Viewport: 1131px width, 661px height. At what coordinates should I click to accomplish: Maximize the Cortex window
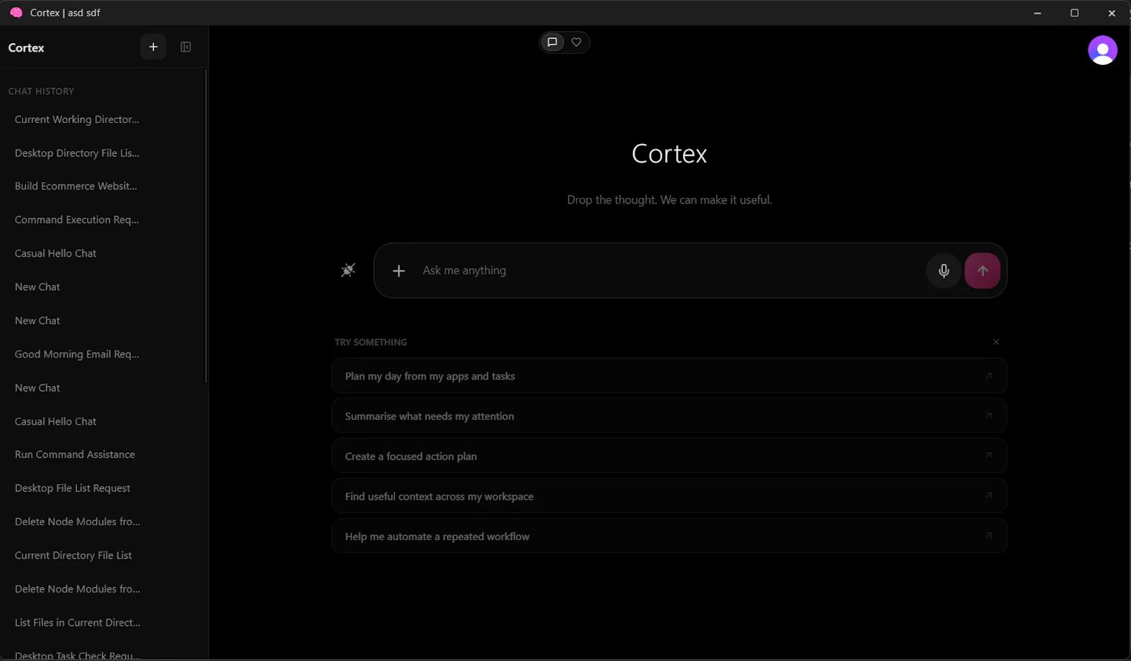coord(1074,13)
